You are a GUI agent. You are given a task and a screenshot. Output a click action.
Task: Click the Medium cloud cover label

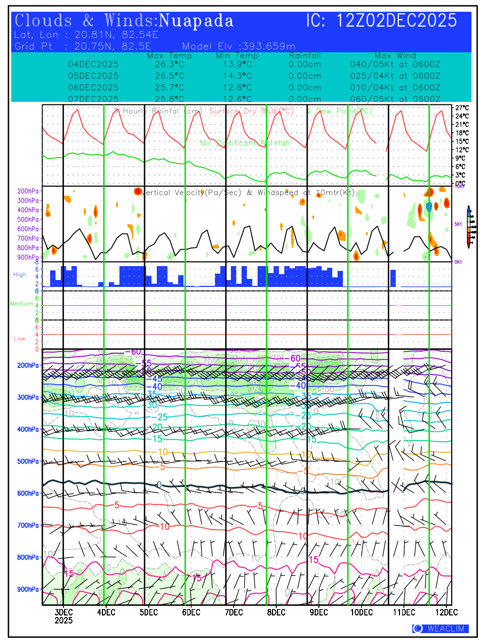coord(21,303)
